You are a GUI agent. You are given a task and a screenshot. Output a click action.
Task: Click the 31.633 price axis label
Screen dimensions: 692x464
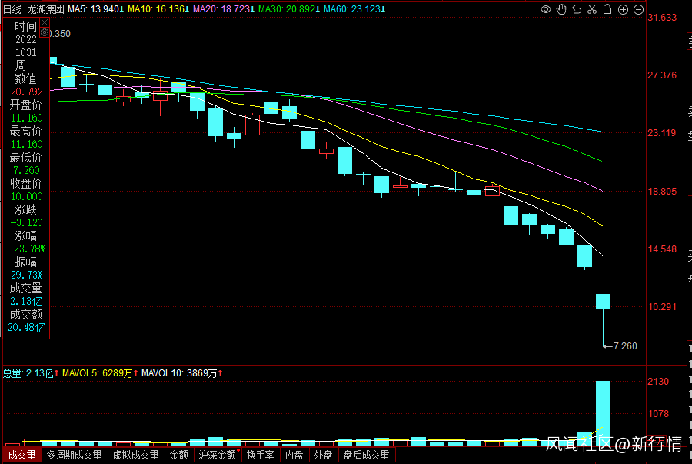pyautogui.click(x=662, y=18)
